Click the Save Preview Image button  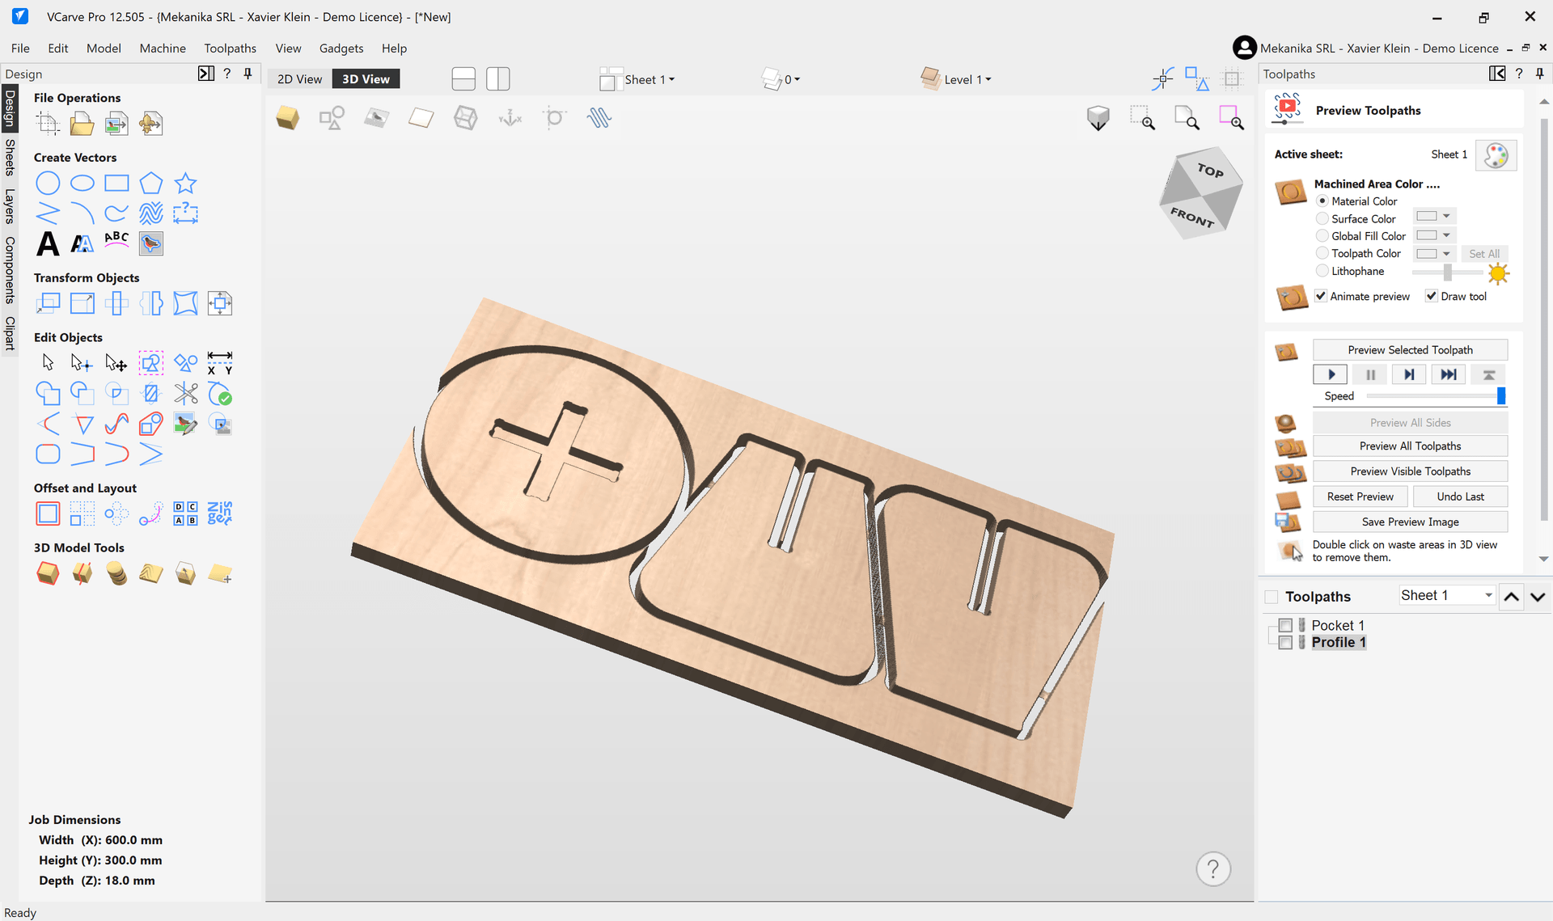[1409, 522]
